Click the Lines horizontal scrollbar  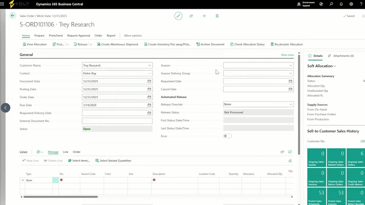point(61,197)
